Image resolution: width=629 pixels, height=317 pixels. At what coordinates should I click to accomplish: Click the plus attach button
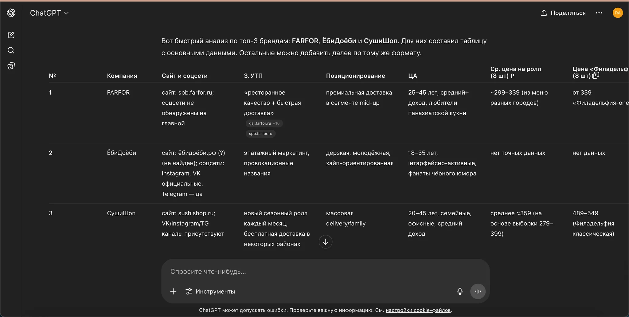(173, 291)
